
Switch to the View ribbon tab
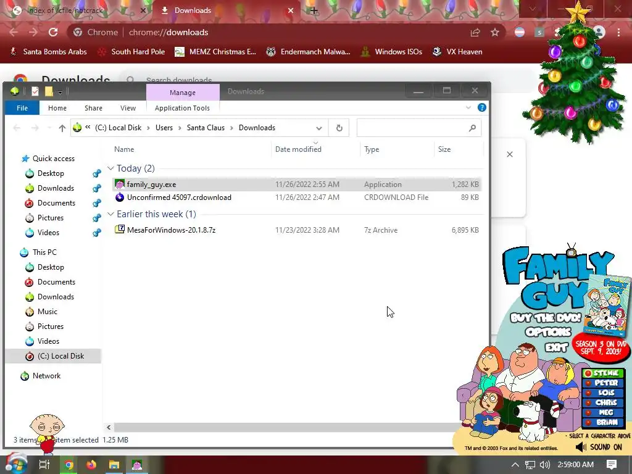[128, 108]
